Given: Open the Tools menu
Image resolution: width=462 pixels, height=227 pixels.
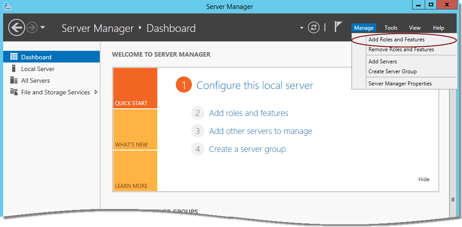Looking at the screenshot, I should pos(391,28).
